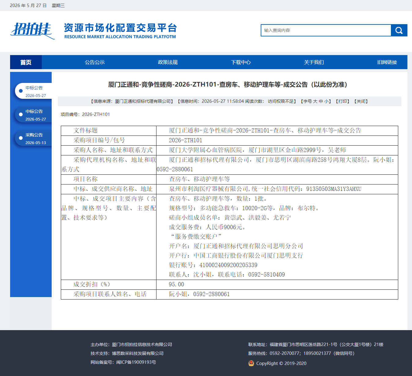
Task: Click the 联系人 沈小姐 line
Action: coord(227,274)
